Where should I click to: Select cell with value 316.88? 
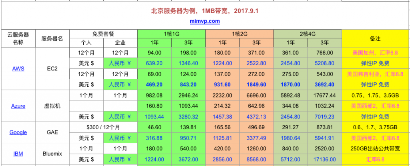[155, 138]
